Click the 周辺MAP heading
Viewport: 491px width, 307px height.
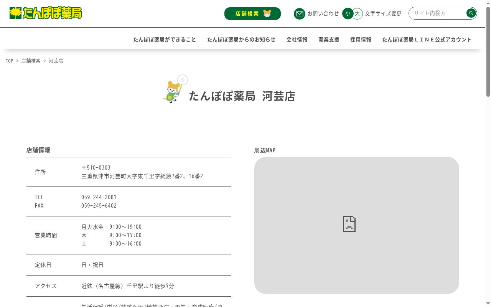click(x=265, y=150)
